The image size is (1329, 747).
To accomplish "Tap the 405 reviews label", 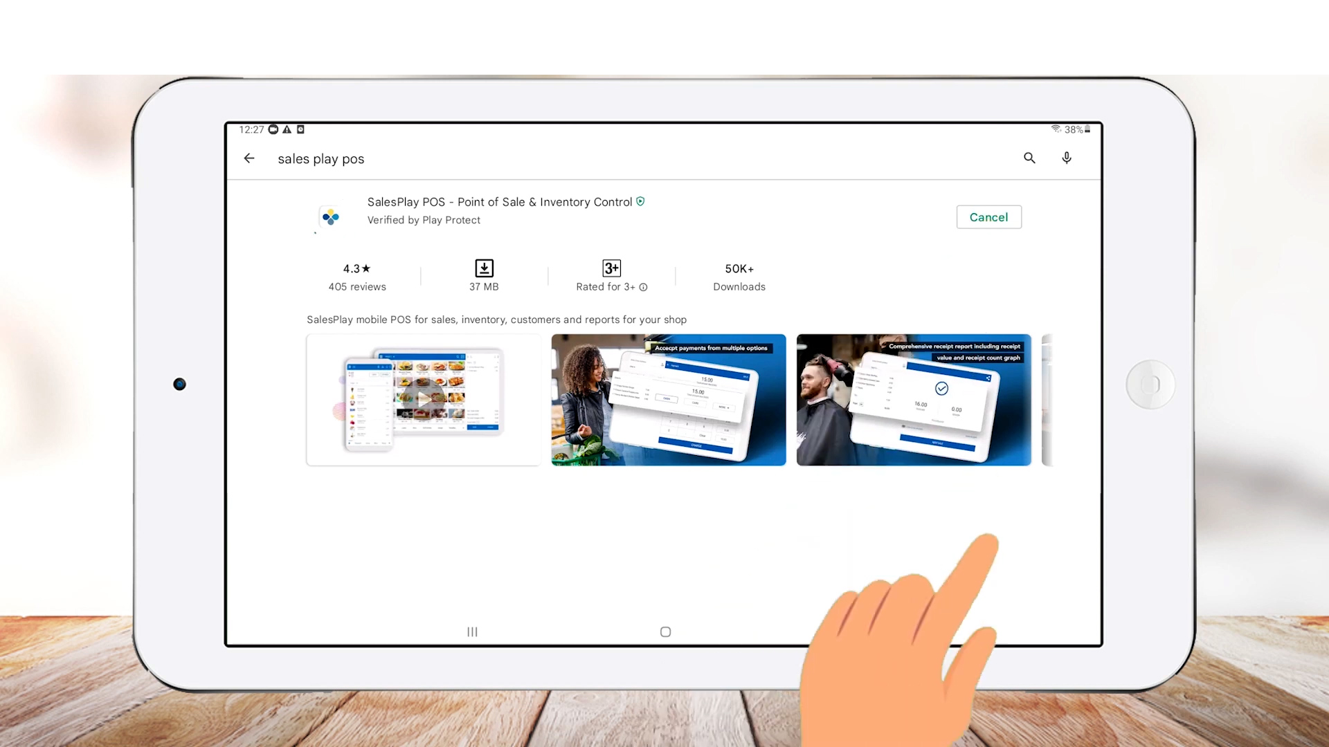I will tap(357, 287).
